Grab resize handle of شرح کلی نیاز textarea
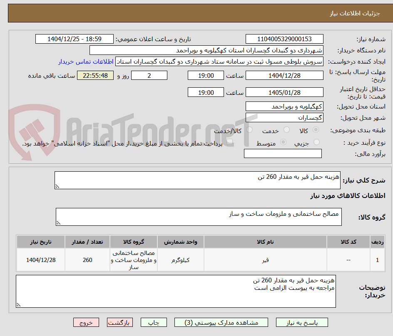The height and width of the screenshot is (336, 393). [57, 186]
